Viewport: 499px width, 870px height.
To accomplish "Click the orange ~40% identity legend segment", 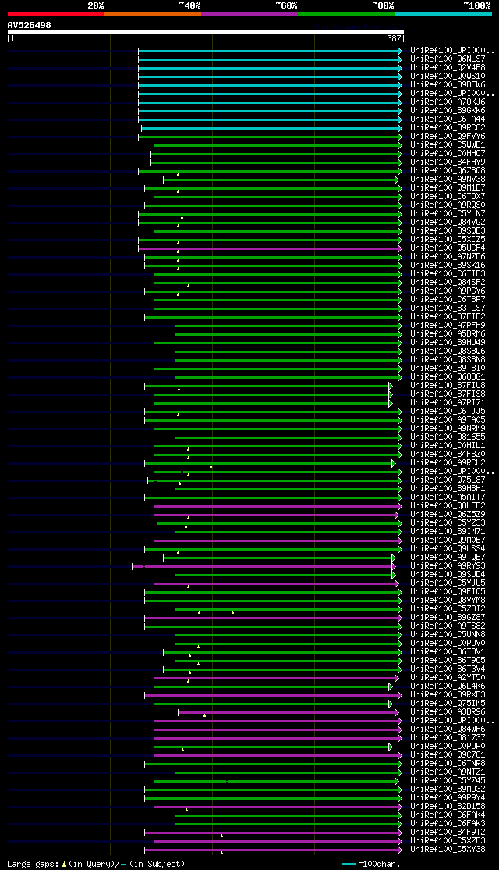I will (x=152, y=14).
